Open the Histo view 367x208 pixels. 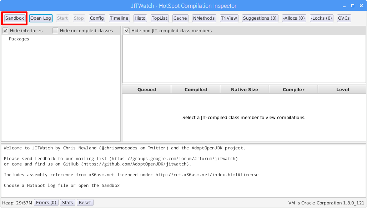(x=140, y=18)
